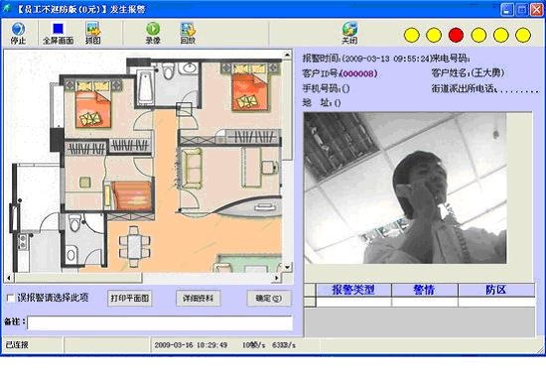Viewport: 546px width, 381px height.
Task: Click 已连接 status bar entry
Action: coord(16,345)
